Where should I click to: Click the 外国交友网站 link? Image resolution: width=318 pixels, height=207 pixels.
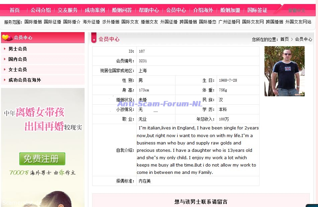(x=298, y=22)
